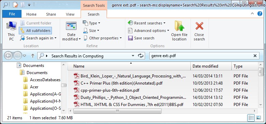
Task: Click the file list horizontal scrollbar thumb
Action: 117,111
